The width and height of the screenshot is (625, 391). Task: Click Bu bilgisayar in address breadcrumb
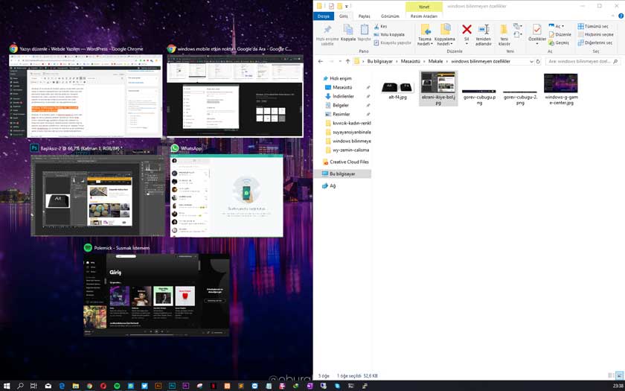click(x=380, y=61)
